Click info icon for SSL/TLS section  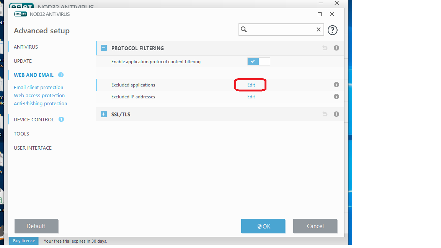(x=336, y=114)
